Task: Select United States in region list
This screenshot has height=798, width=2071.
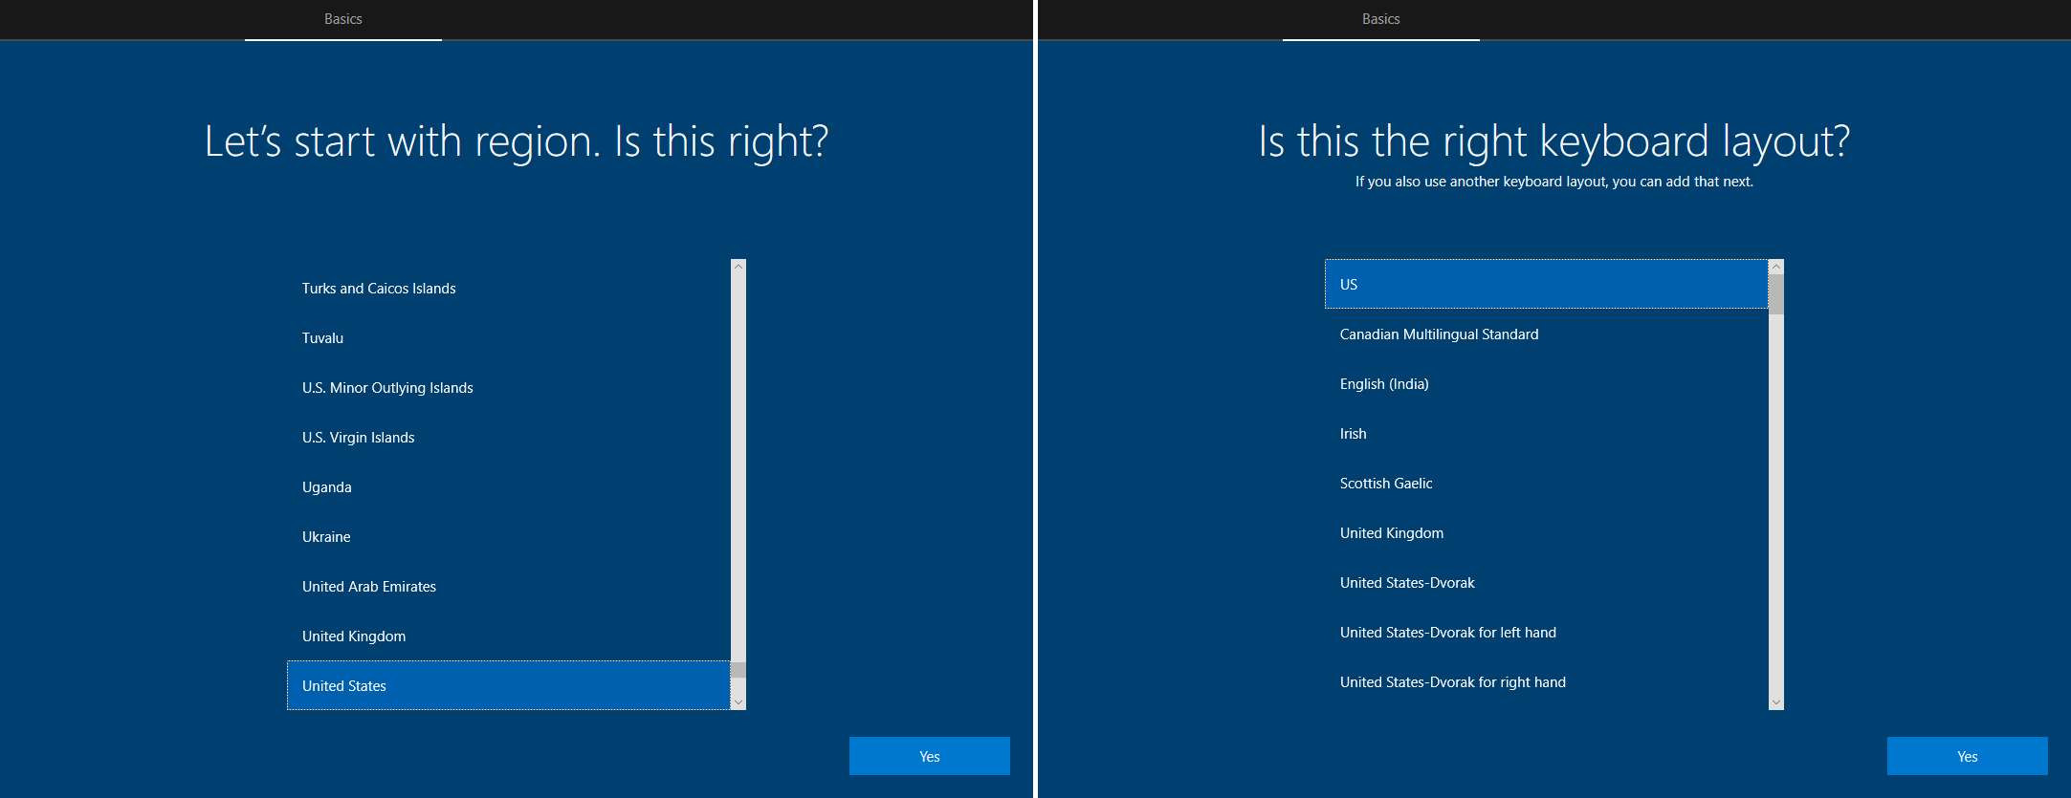Action: (509, 685)
